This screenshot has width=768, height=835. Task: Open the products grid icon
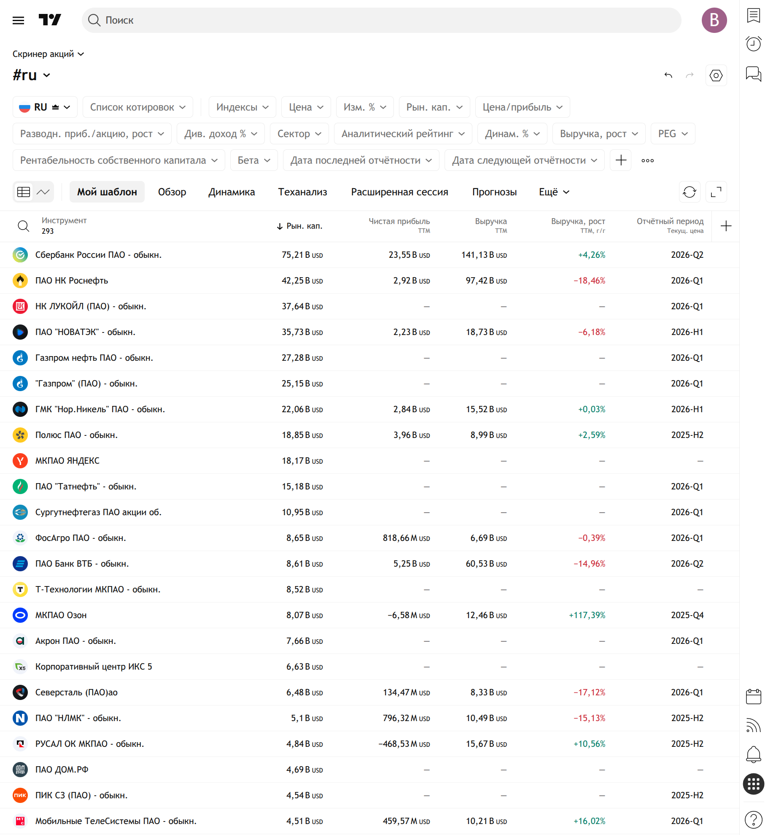click(753, 784)
